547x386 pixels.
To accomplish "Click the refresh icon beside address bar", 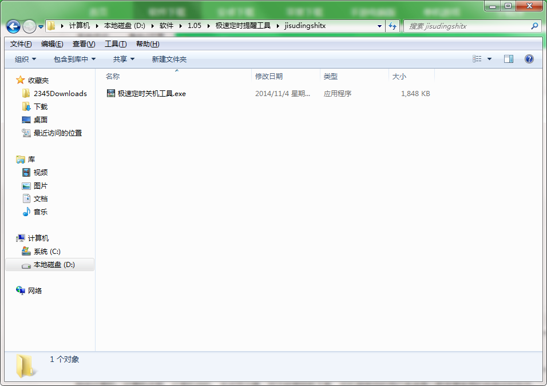I will [393, 26].
